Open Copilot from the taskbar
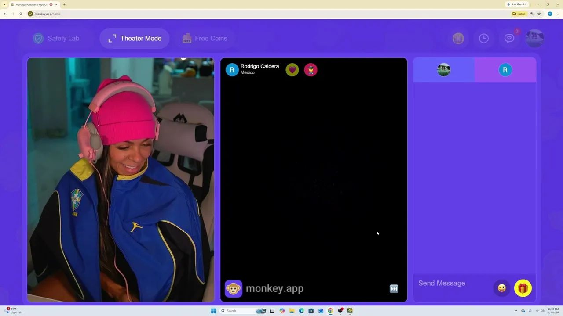Image resolution: width=563 pixels, height=316 pixels. coord(282,311)
